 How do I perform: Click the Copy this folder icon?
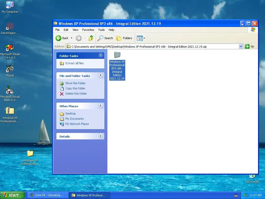pyautogui.click(x=62, y=89)
